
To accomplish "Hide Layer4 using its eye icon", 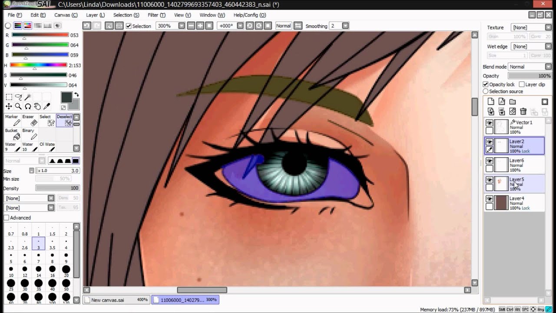I will [x=490, y=199].
